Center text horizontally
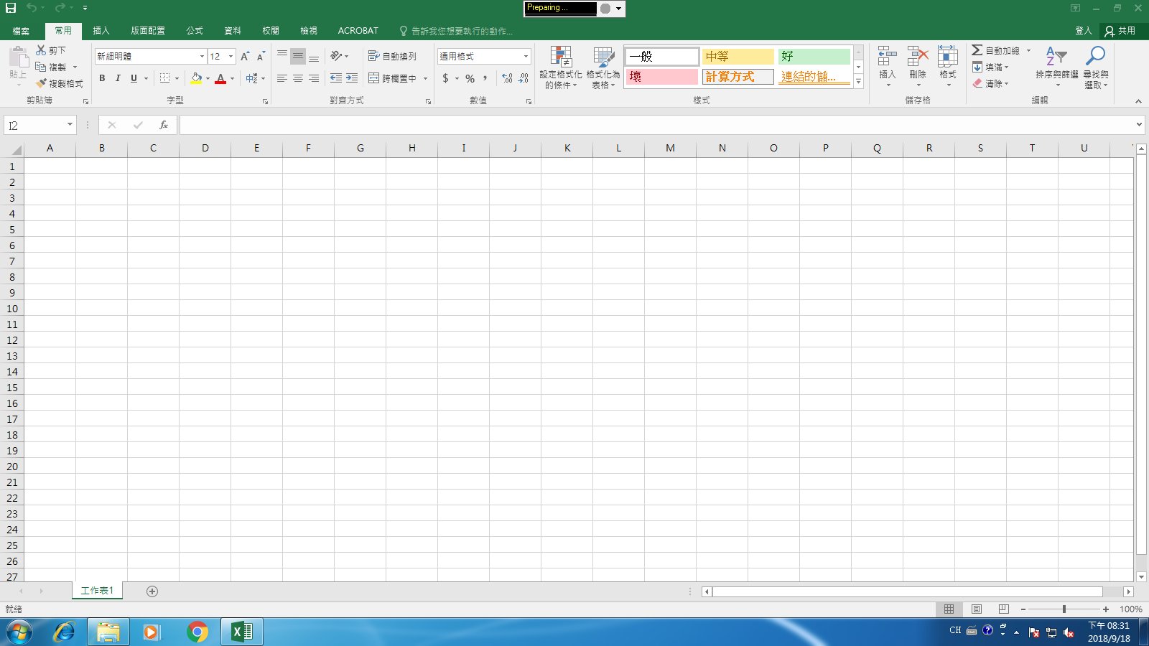The image size is (1149, 646). [298, 78]
